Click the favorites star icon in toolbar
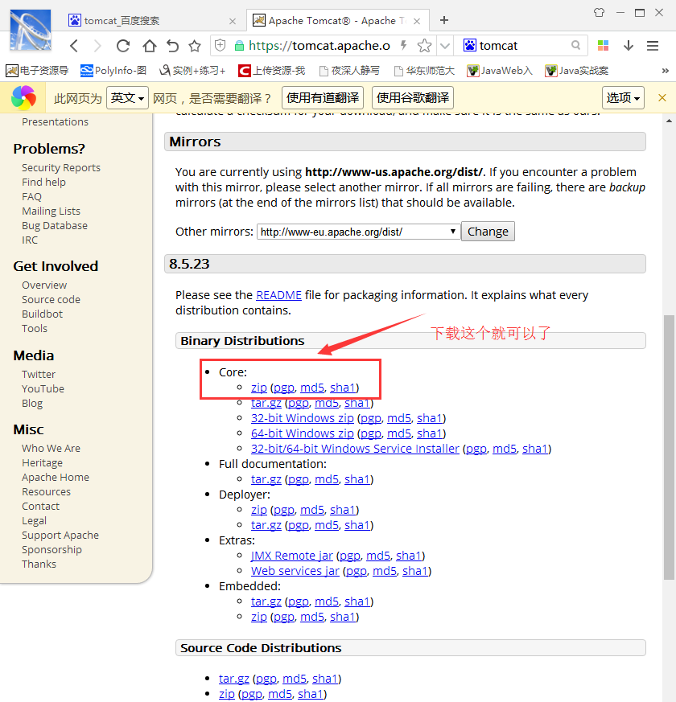This screenshot has width=676, height=702. (195, 46)
